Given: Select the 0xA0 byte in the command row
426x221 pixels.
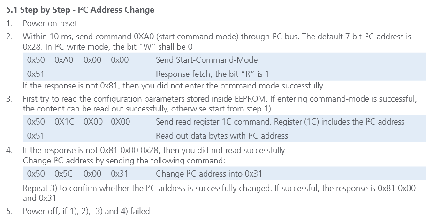Looking at the screenshot, I should [64, 60].
